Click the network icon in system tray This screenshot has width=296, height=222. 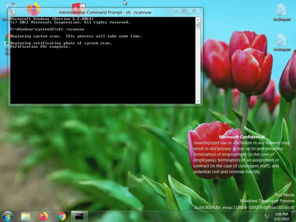point(267,216)
